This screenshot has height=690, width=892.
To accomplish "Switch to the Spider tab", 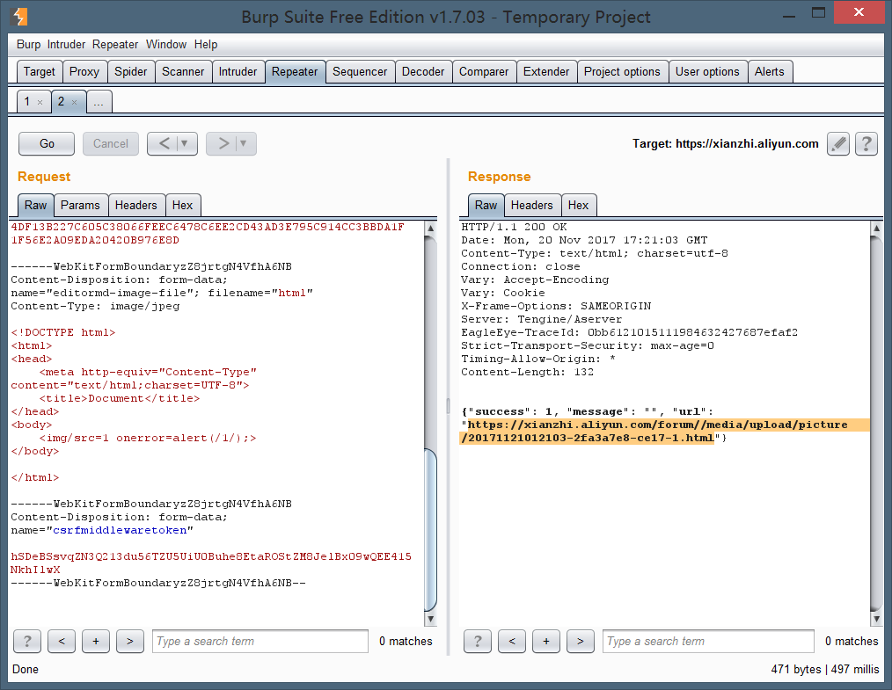I will coord(131,71).
